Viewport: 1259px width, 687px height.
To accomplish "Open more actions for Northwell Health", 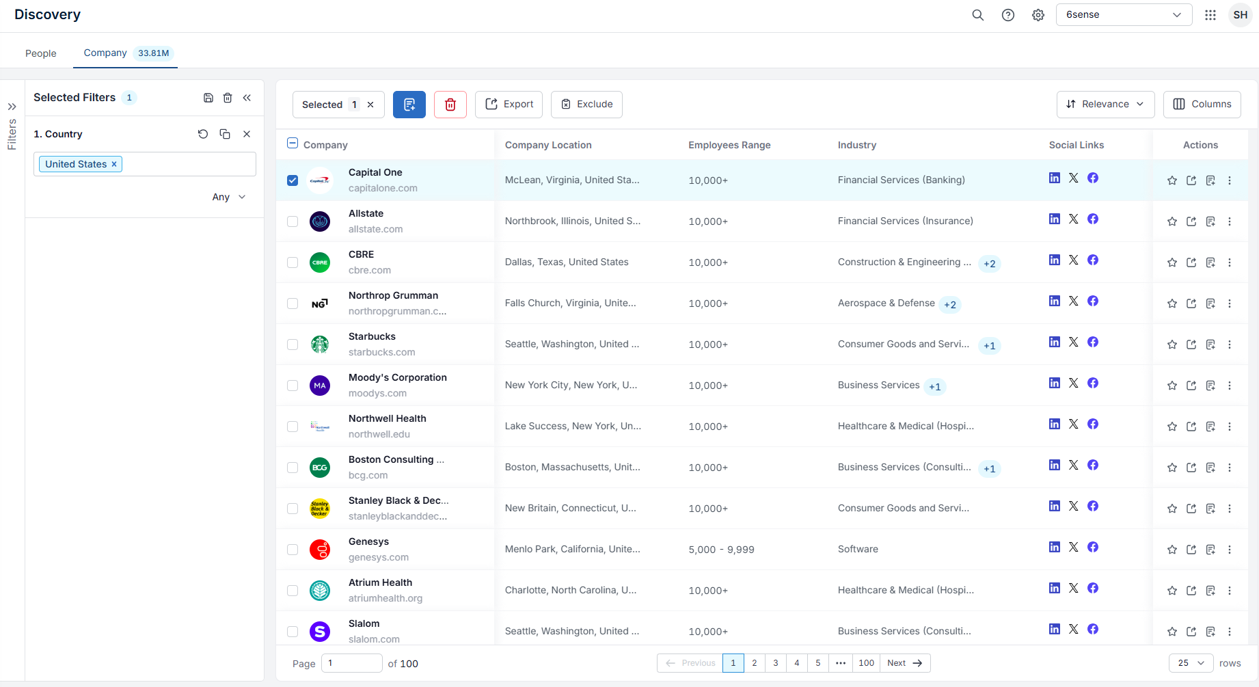I will (x=1230, y=427).
